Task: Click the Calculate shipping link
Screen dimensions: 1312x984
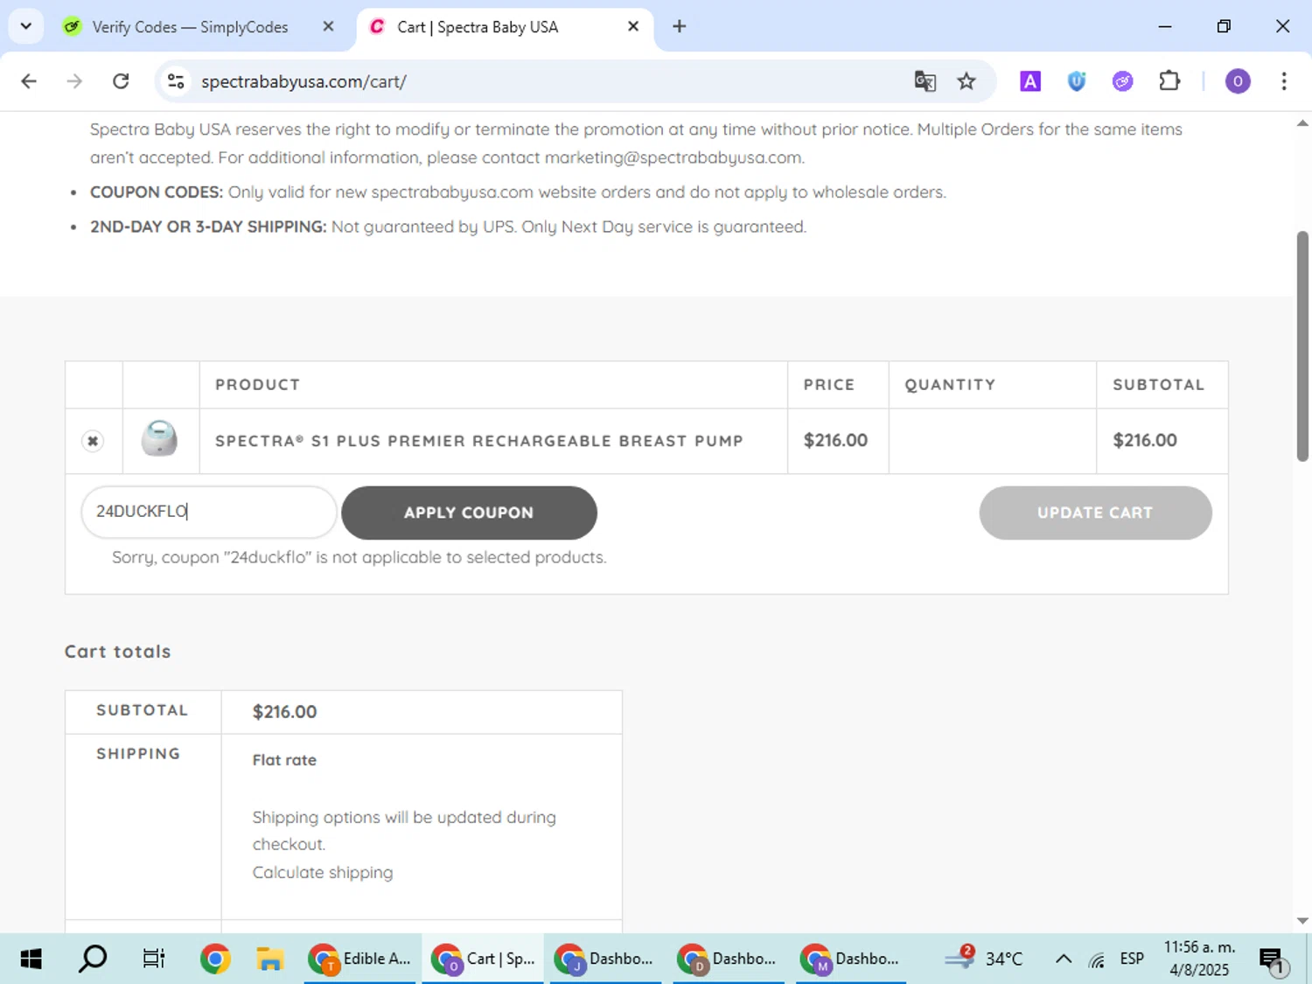Action: tap(323, 872)
